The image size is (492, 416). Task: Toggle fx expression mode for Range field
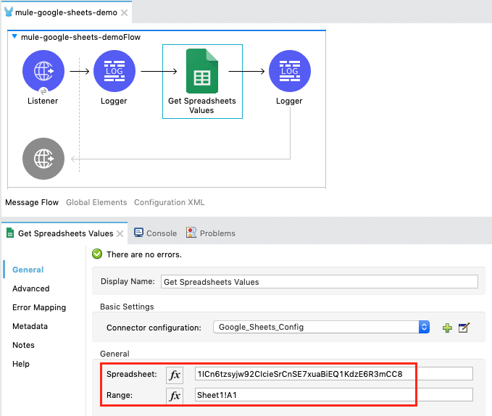pyautogui.click(x=175, y=396)
